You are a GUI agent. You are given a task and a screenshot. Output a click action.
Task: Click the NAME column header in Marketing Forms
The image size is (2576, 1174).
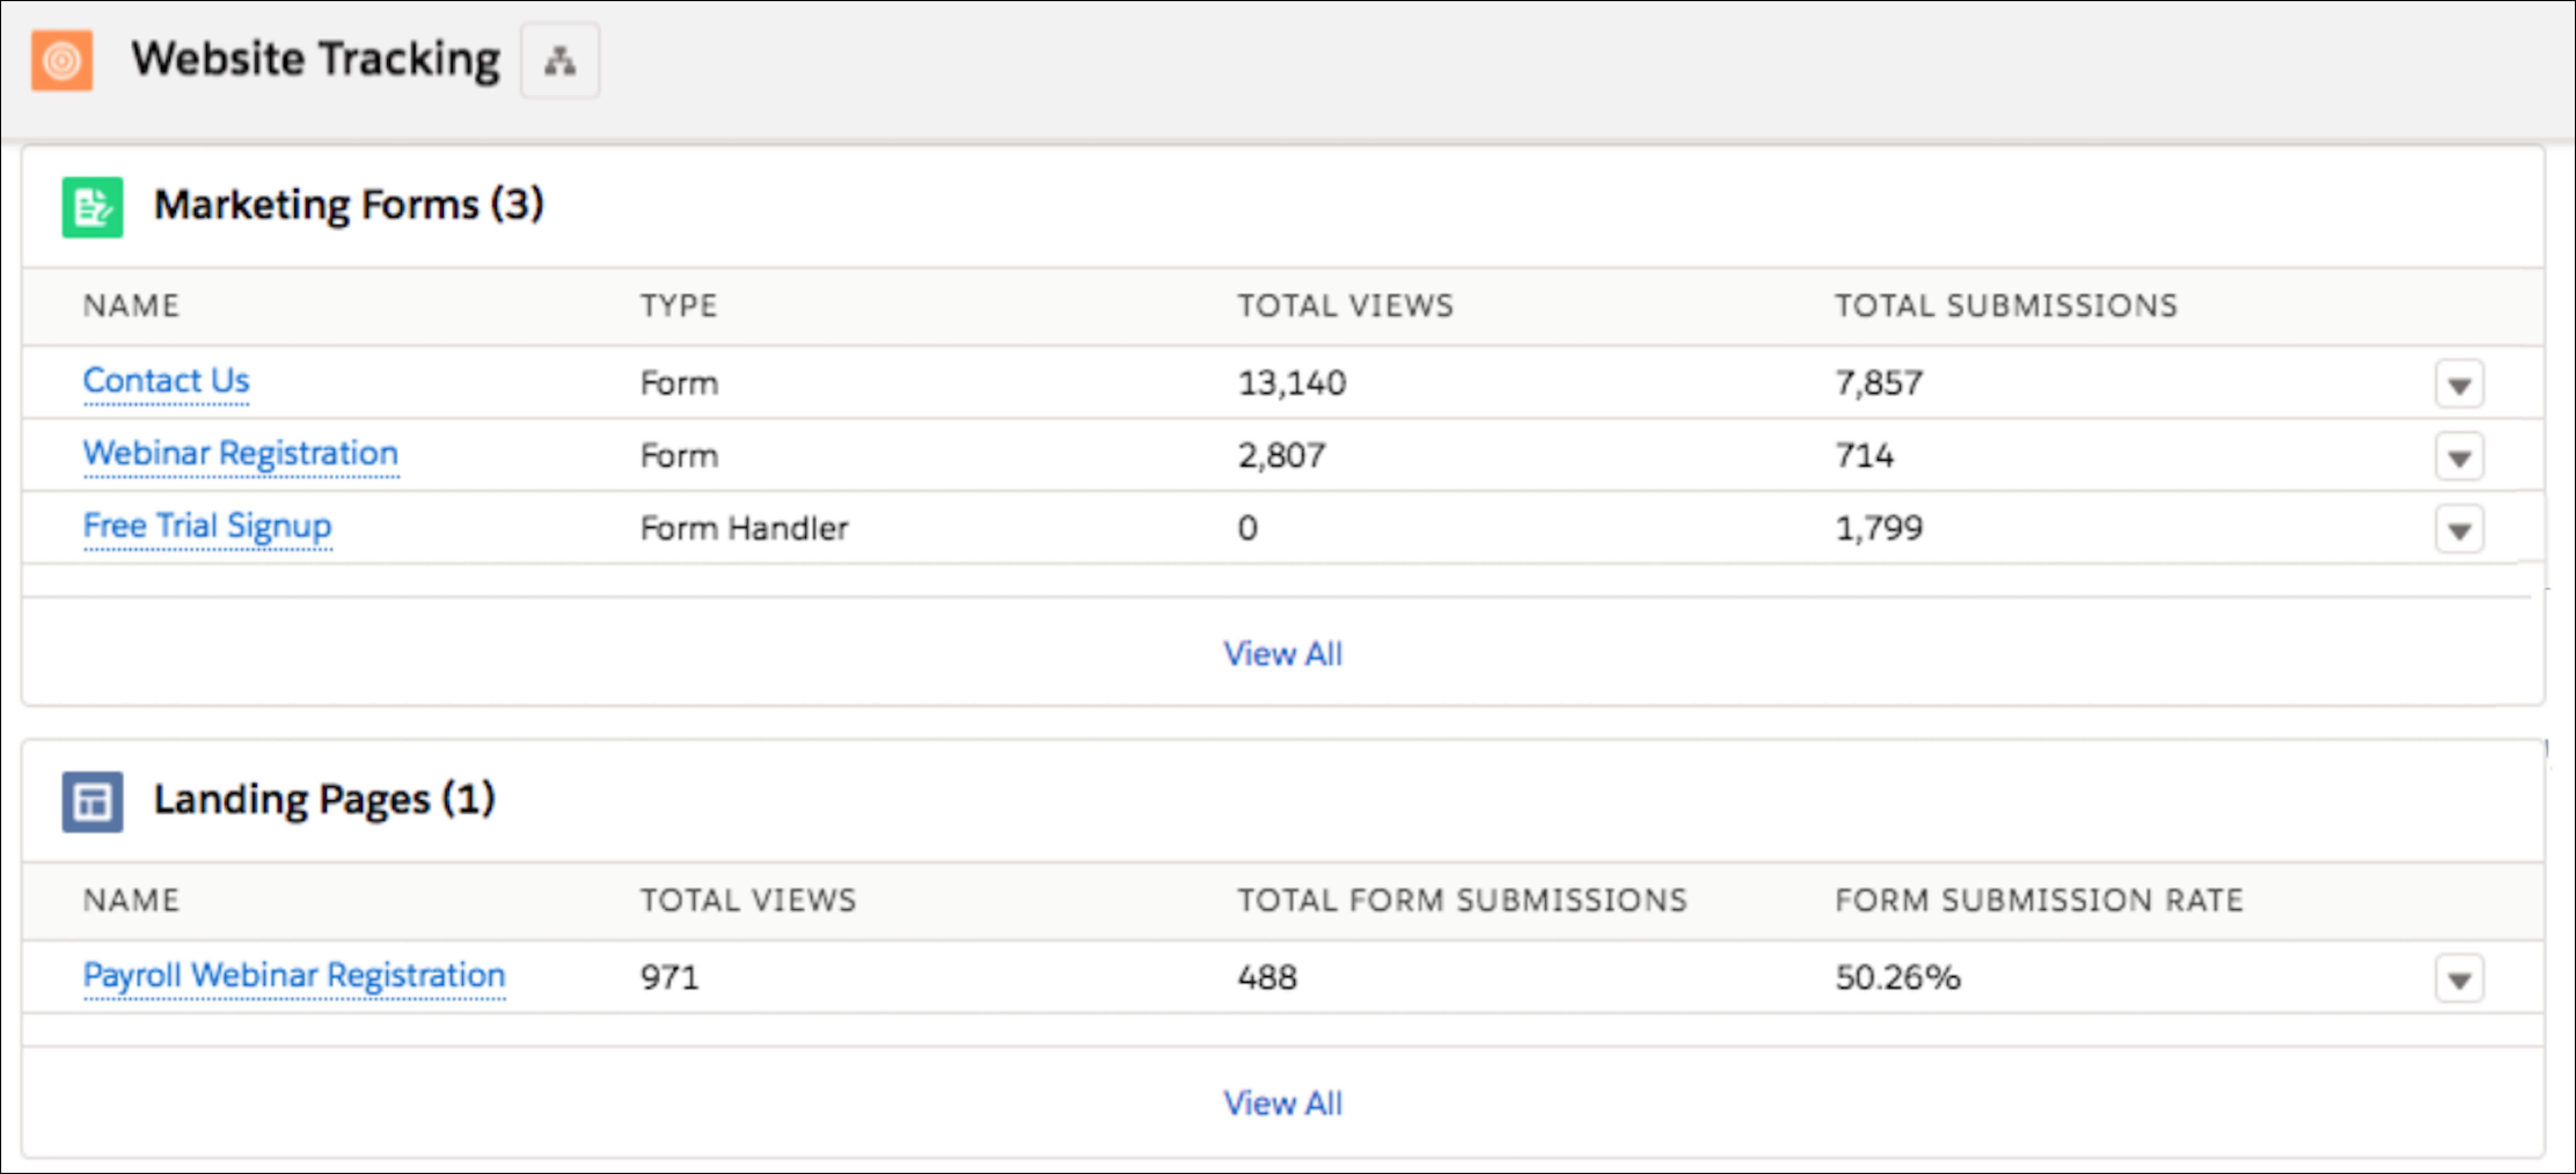click(131, 306)
